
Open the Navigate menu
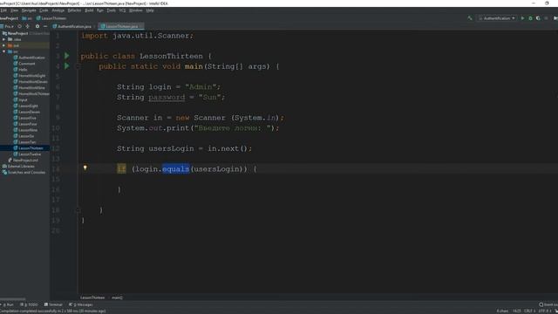(29, 10)
